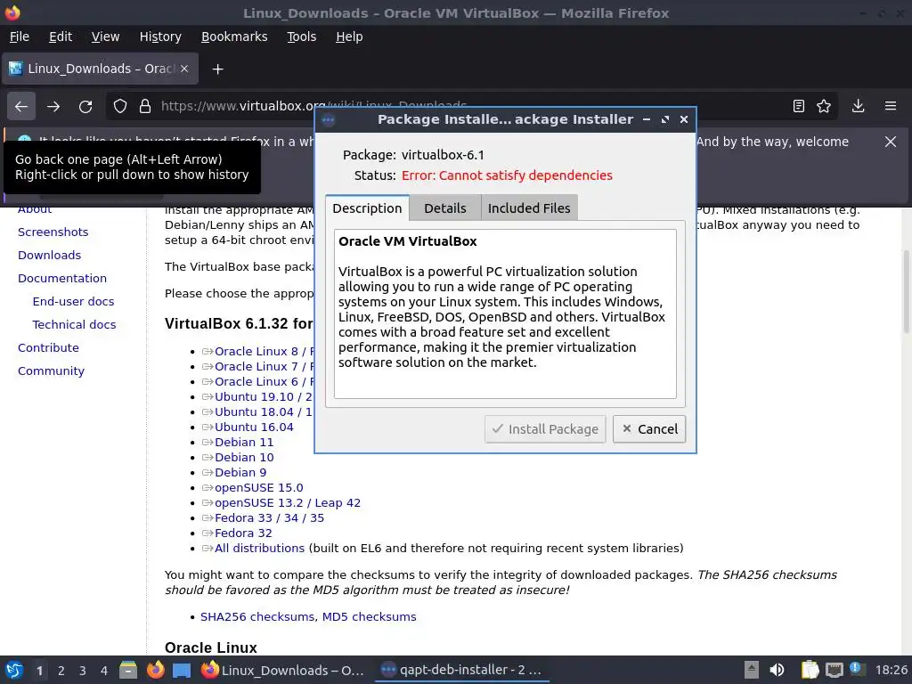
Task: Click the forward navigation arrow
Action: (53, 106)
